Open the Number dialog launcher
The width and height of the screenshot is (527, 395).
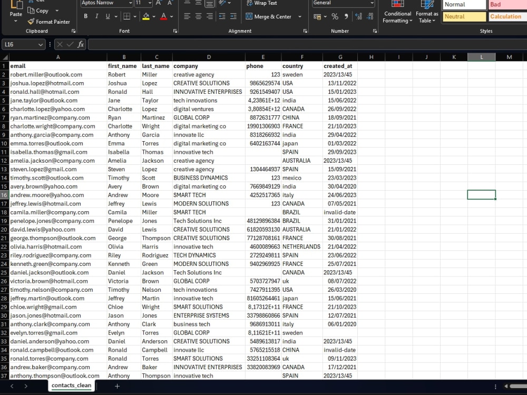point(375,31)
